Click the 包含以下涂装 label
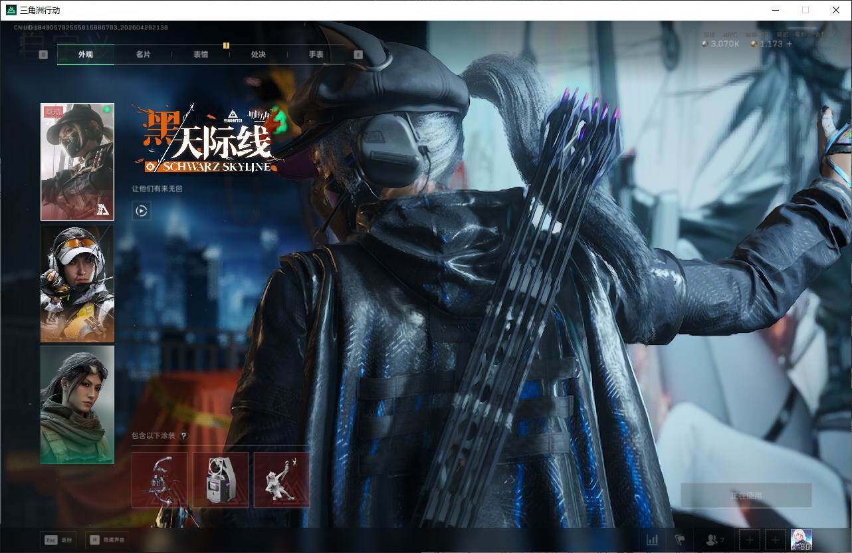The image size is (852, 553). coord(154,436)
